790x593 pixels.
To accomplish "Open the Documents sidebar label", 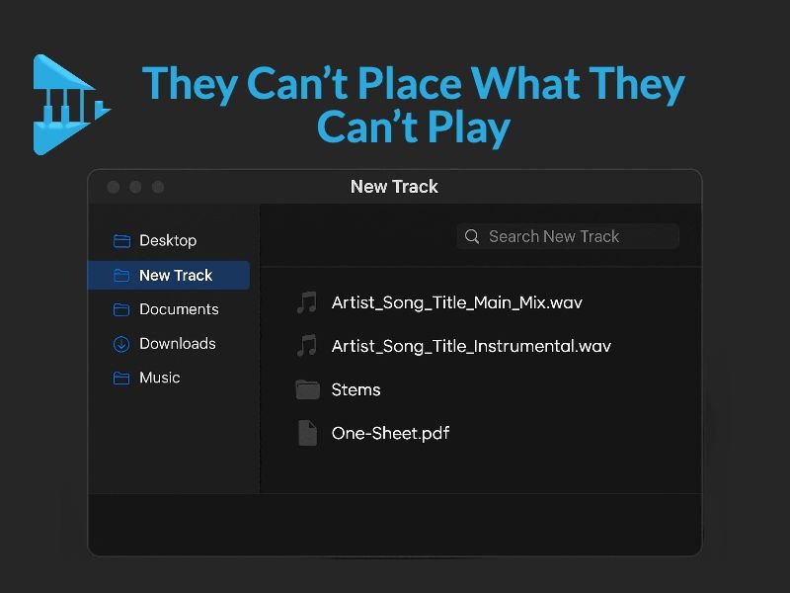I will point(179,309).
